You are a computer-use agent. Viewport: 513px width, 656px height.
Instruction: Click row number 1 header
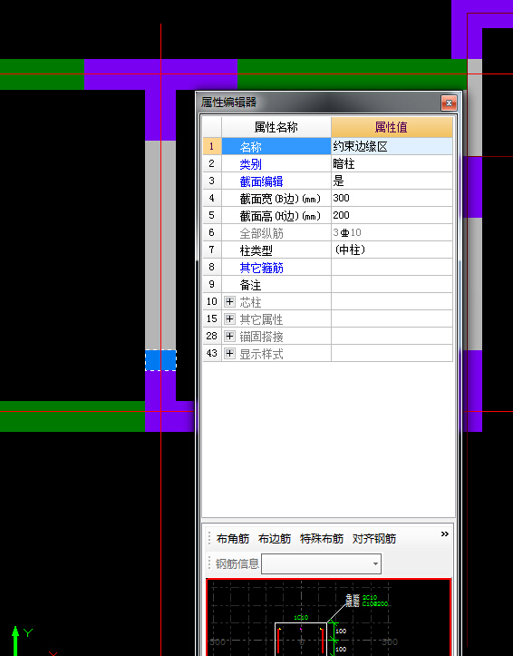(x=212, y=146)
